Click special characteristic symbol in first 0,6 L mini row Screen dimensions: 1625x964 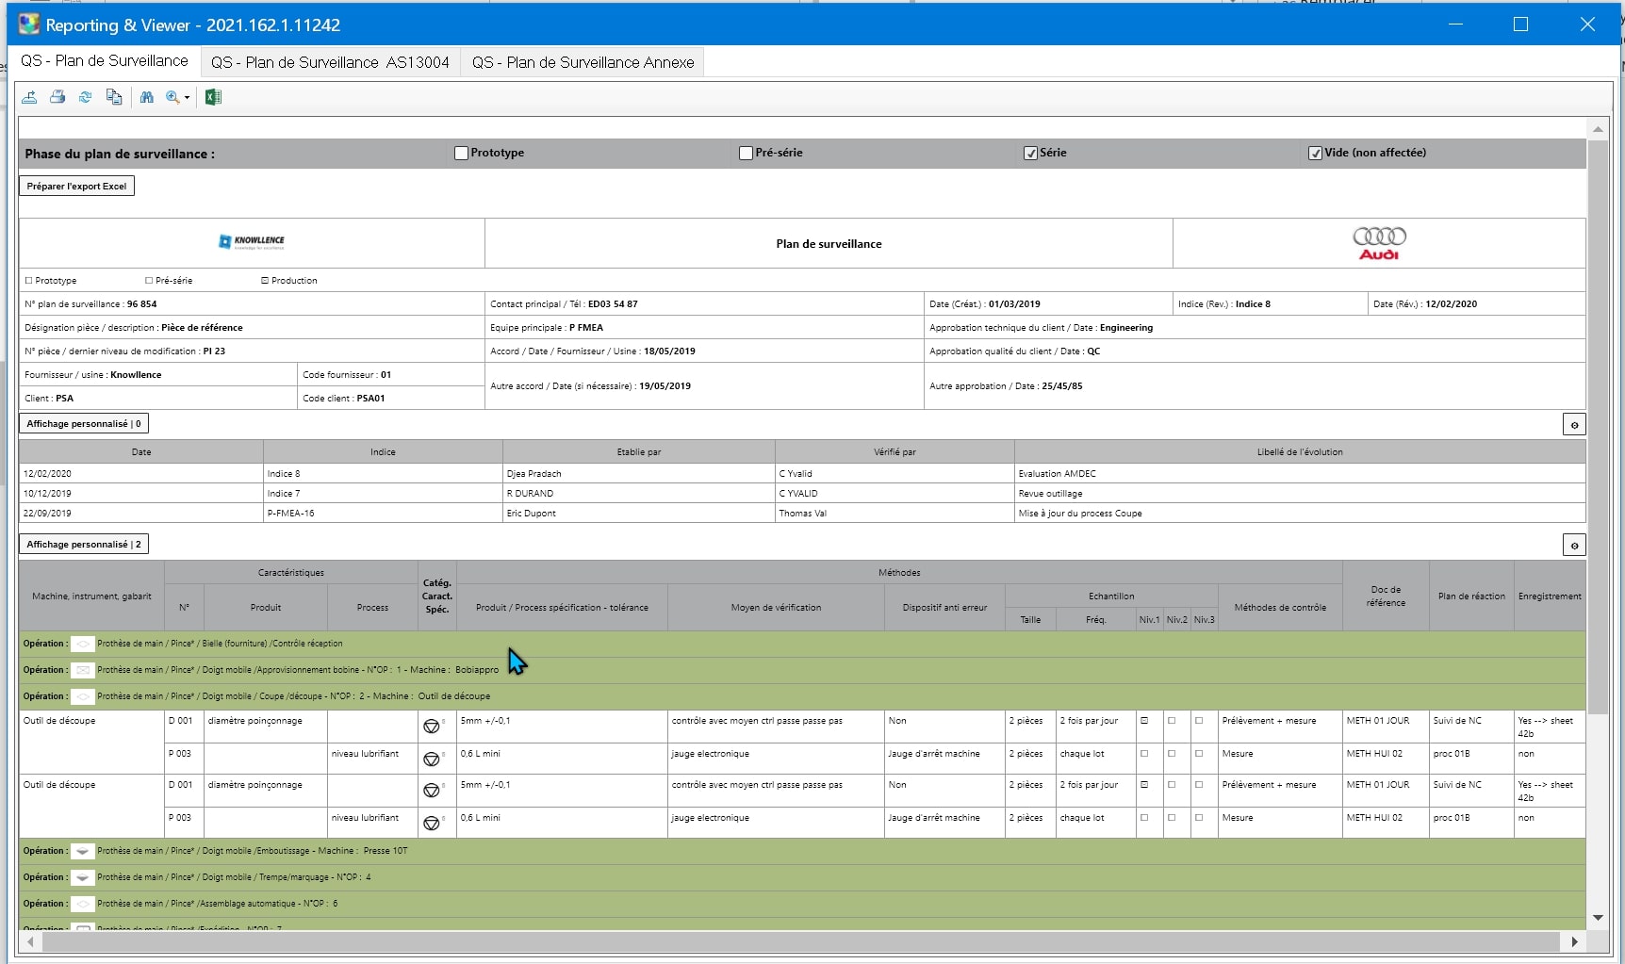pyautogui.click(x=432, y=760)
